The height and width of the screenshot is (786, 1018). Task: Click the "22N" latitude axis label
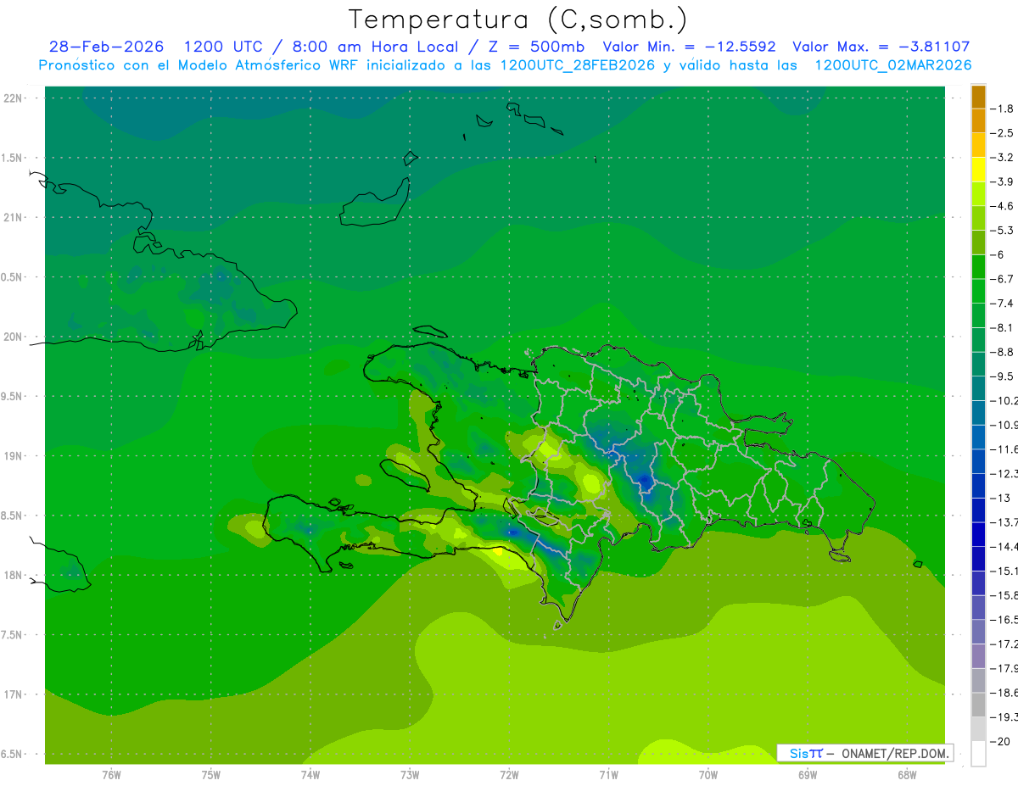click(14, 98)
